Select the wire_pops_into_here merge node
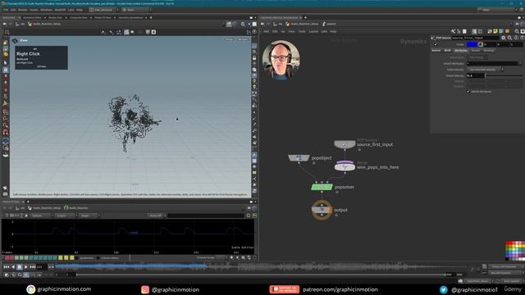Image resolution: width=525 pixels, height=295 pixels. 345,166
